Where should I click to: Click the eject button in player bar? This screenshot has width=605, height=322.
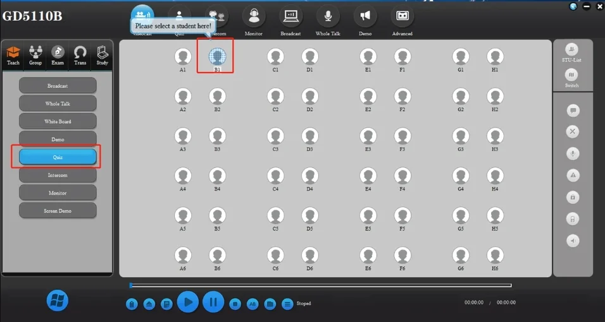pos(149,304)
